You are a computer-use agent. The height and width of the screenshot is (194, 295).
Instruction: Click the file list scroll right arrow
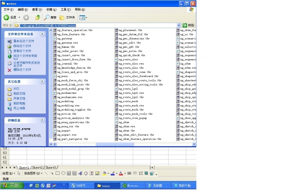coord(194,144)
